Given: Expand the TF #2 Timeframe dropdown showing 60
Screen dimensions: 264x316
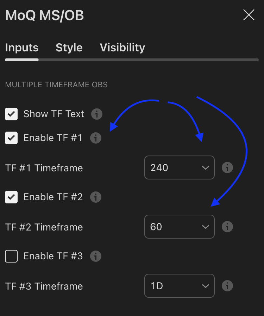Looking at the screenshot, I should tap(179, 227).
